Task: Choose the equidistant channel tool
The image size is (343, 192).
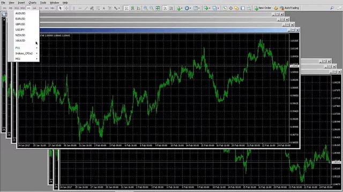Action: coord(92,8)
